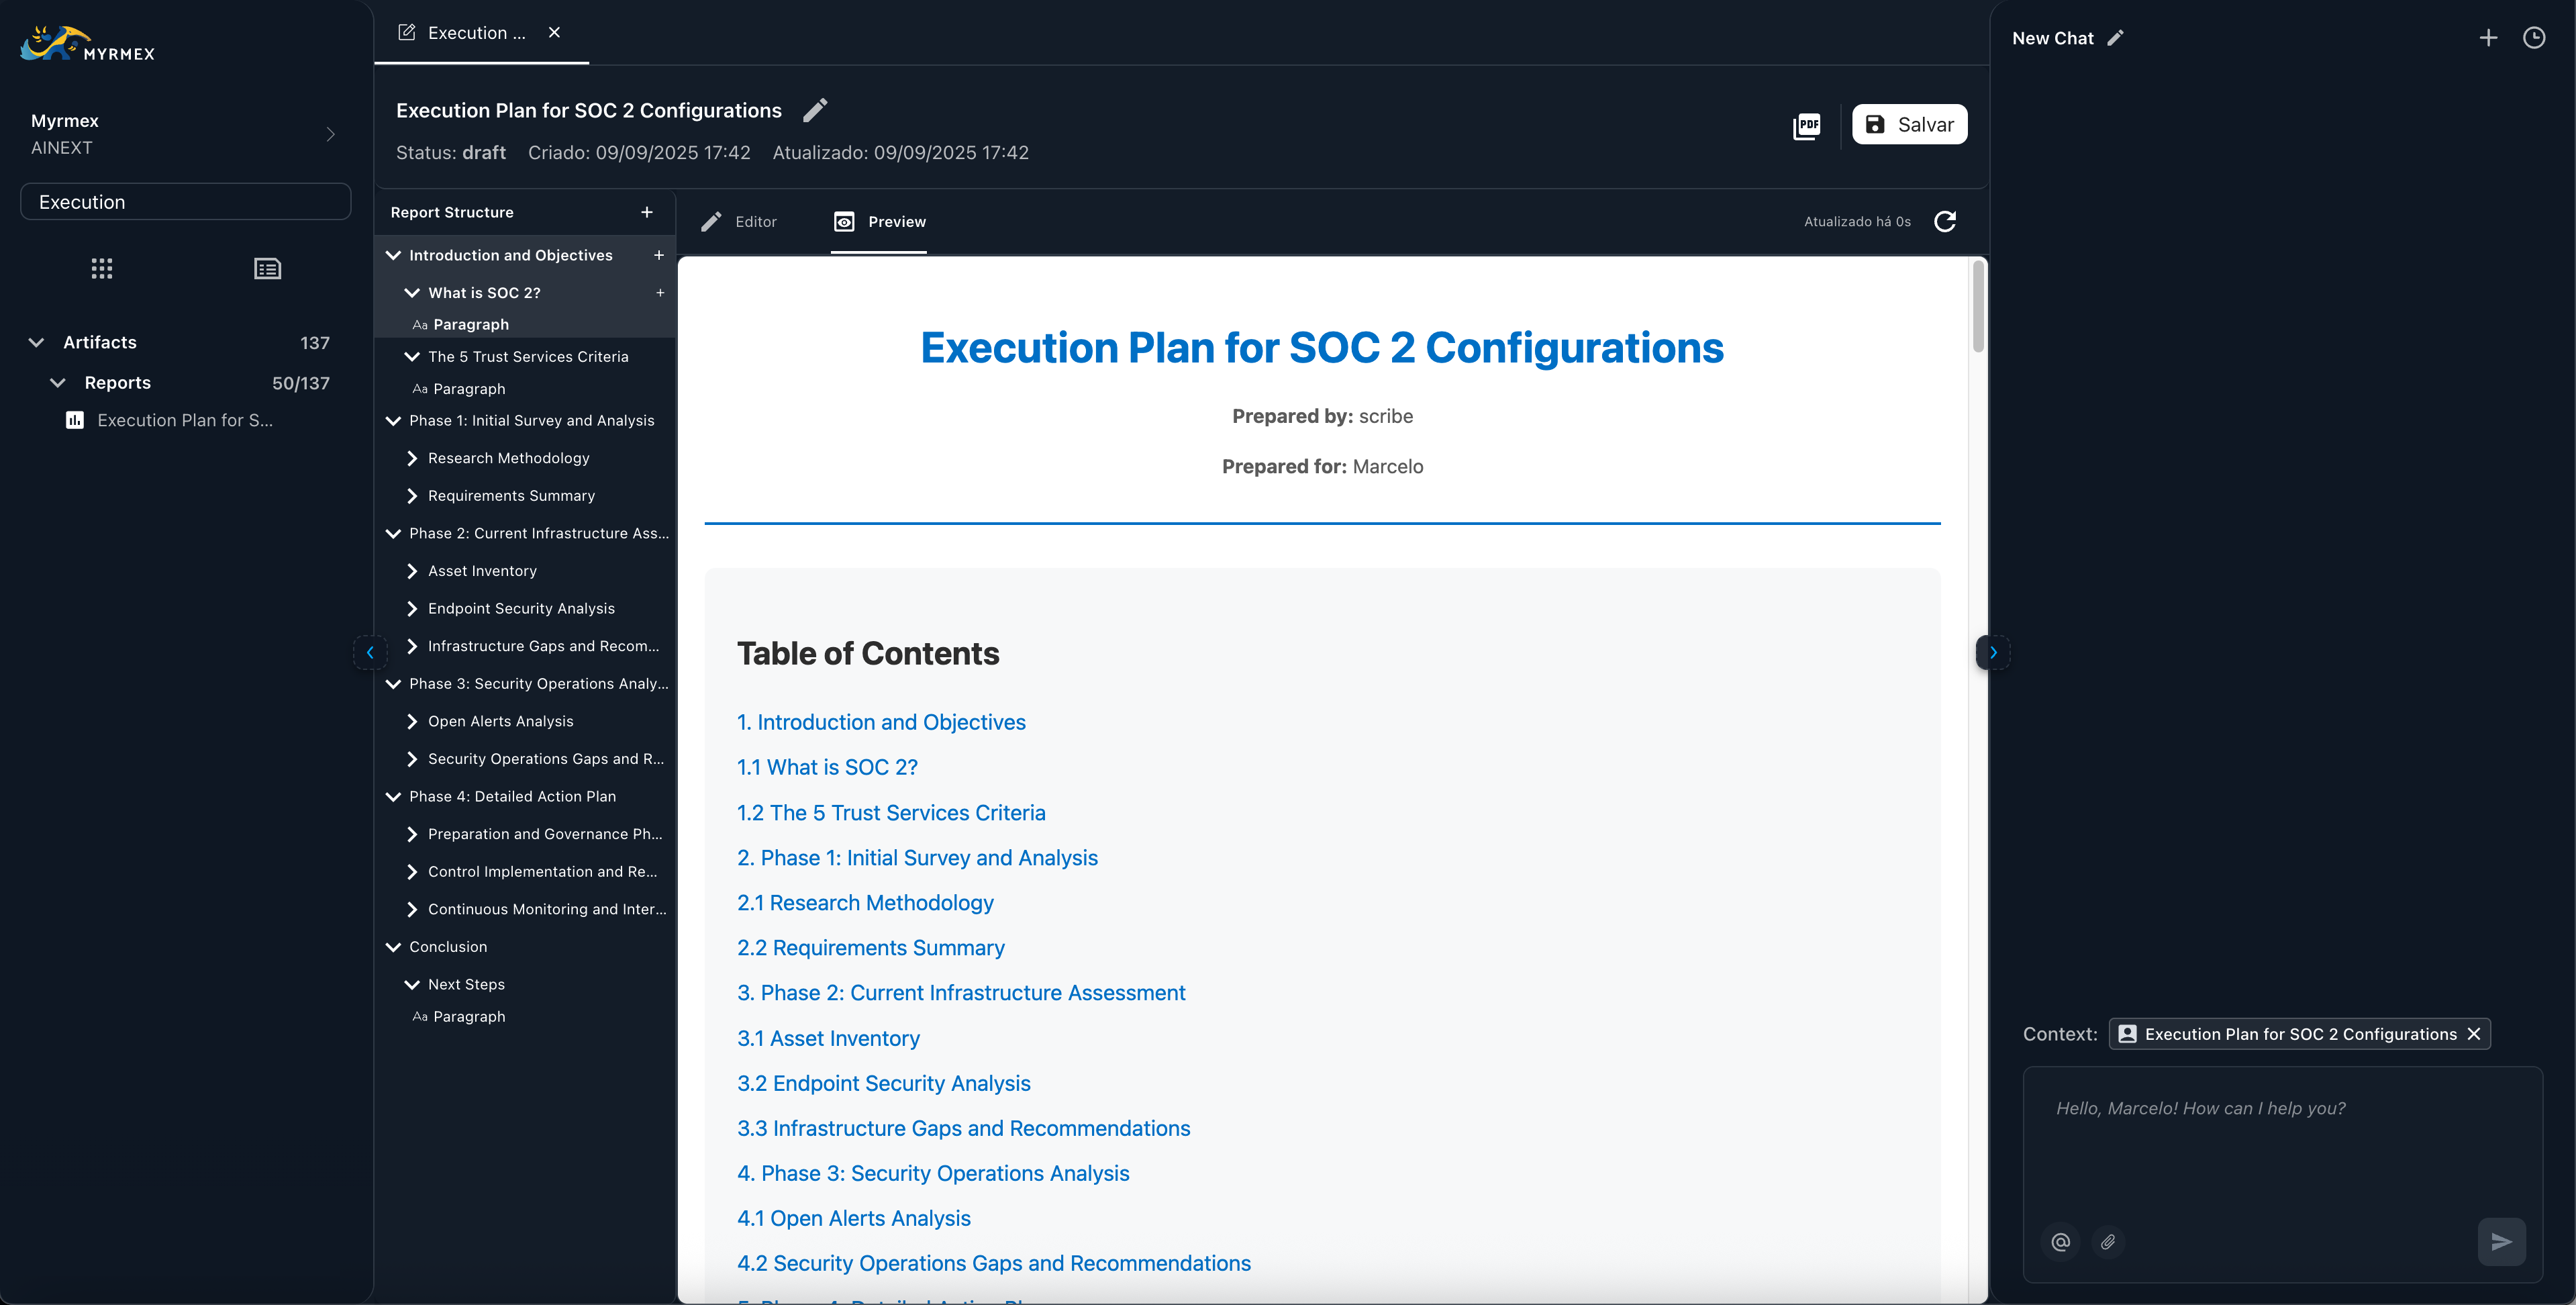
Task: Export the report as PDF
Action: click(1807, 125)
